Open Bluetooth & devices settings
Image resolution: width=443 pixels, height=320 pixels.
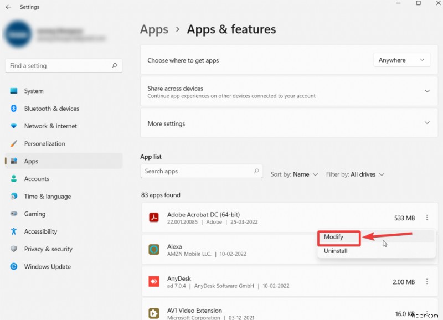click(64, 109)
